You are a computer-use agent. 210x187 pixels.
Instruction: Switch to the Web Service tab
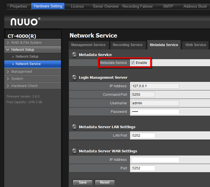195,45
